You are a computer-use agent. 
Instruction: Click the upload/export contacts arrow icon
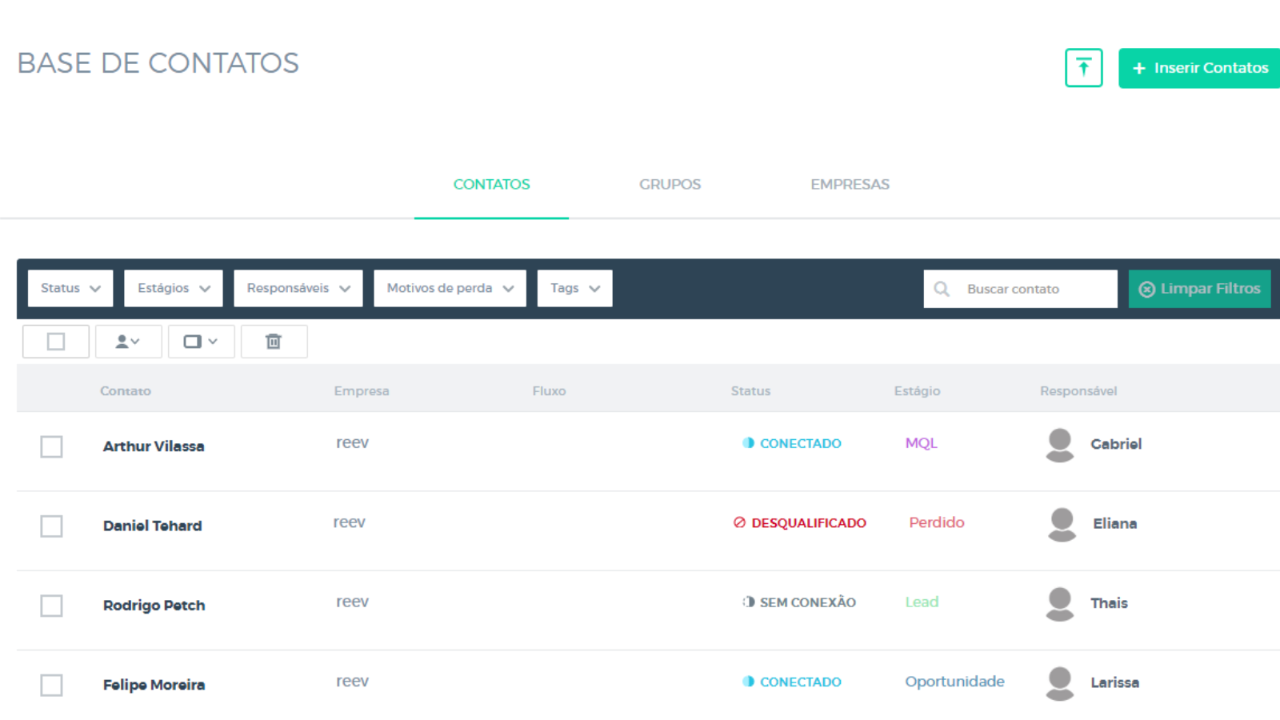(x=1083, y=68)
